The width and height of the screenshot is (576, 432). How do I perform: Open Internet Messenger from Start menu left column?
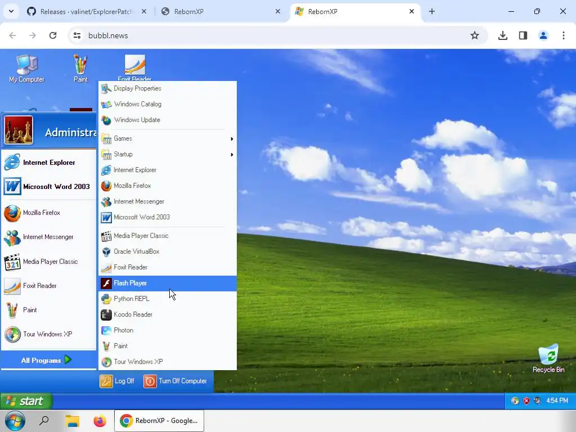(x=49, y=237)
